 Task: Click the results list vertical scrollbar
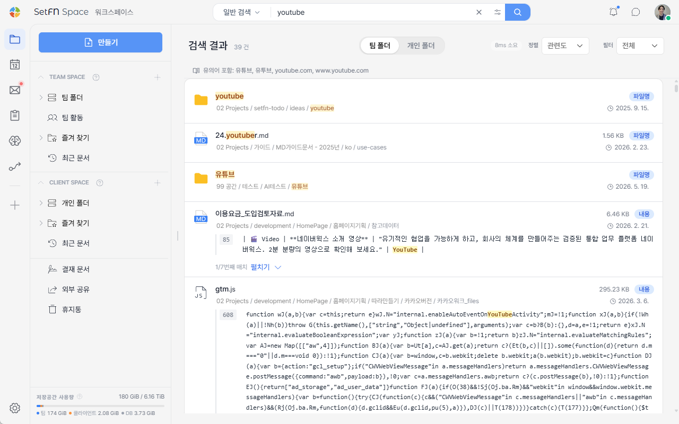pyautogui.click(x=675, y=88)
